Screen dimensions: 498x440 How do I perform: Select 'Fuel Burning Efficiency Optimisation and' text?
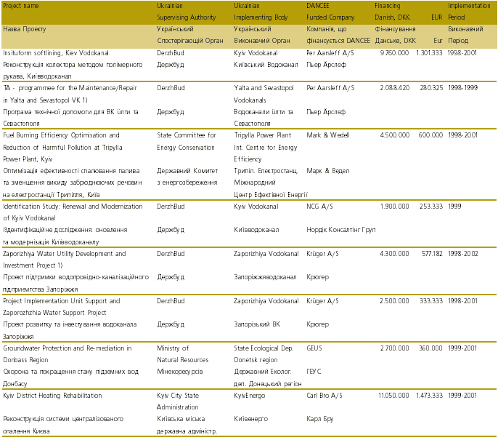coord(61,135)
